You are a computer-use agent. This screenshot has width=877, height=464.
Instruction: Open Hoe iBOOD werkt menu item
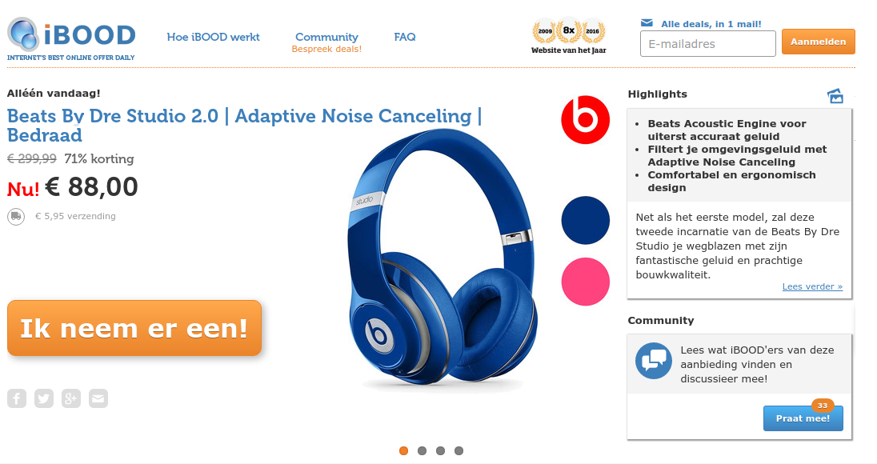point(213,37)
